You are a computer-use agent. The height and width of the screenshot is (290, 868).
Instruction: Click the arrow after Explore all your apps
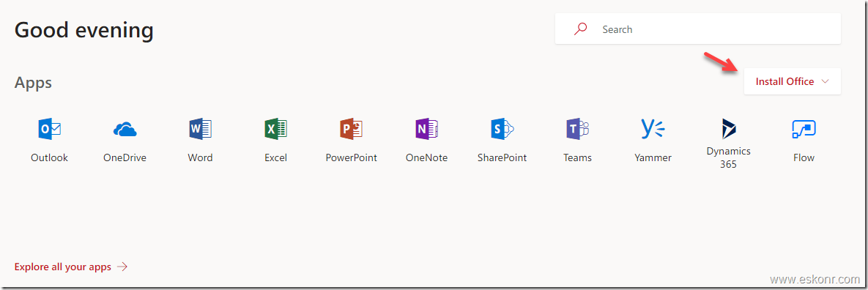click(122, 267)
